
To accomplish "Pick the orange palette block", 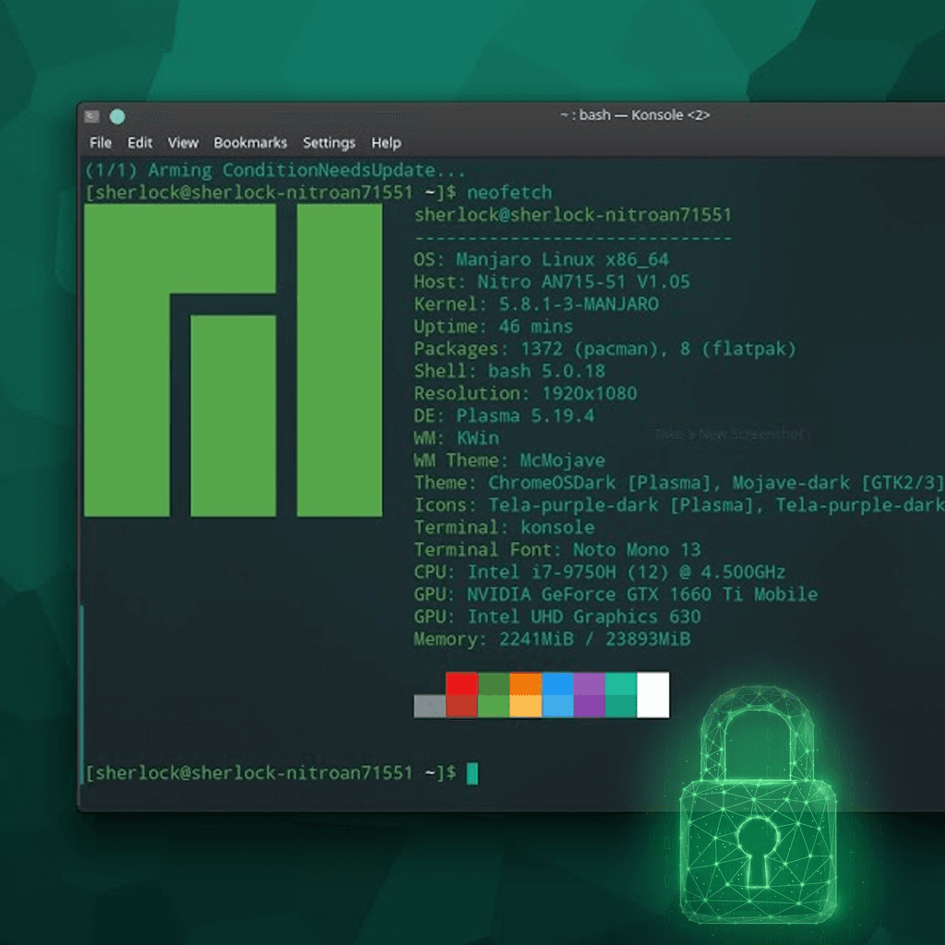I will coord(525,684).
